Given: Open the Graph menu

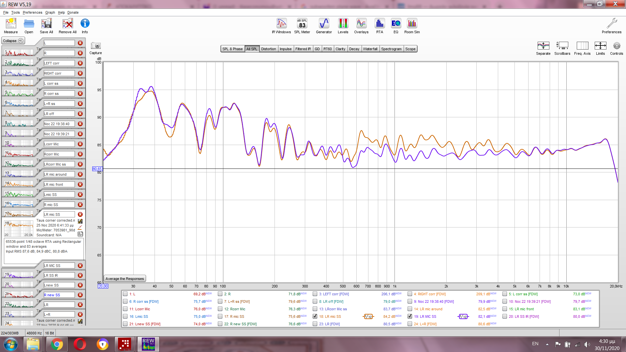Looking at the screenshot, I should coord(50,12).
